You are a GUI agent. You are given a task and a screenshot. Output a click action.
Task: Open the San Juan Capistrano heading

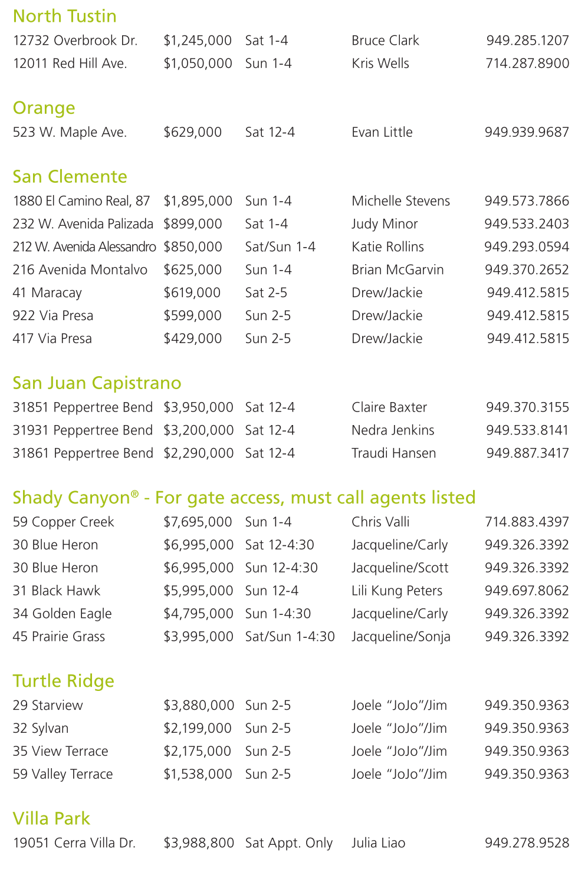tap(97, 383)
